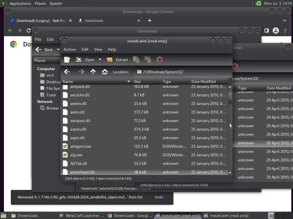The width and height of the screenshot is (293, 219).
Task: Go to archive home location
Action: 105,72
